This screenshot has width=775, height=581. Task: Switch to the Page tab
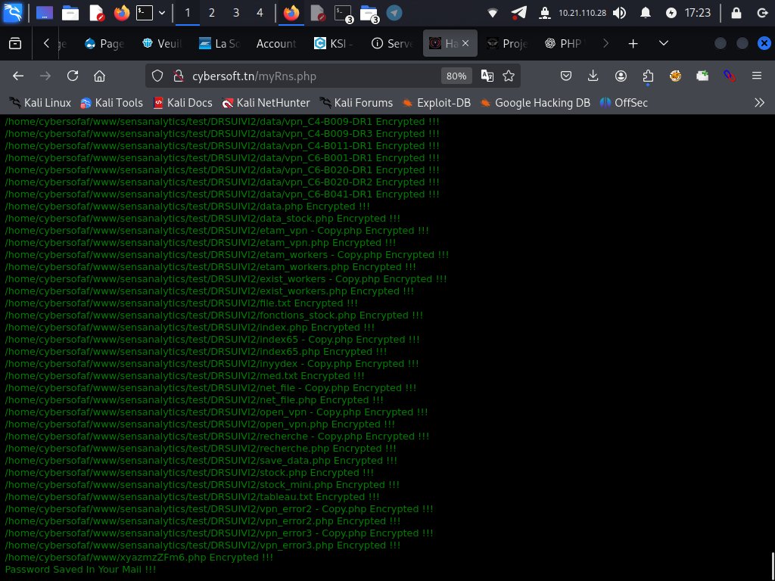click(104, 43)
